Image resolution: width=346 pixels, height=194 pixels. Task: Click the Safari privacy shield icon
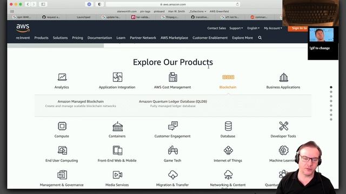(x=99, y=4)
